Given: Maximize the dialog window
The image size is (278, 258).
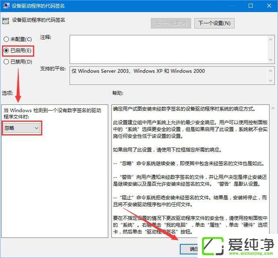Looking at the screenshot, I should [251, 6].
